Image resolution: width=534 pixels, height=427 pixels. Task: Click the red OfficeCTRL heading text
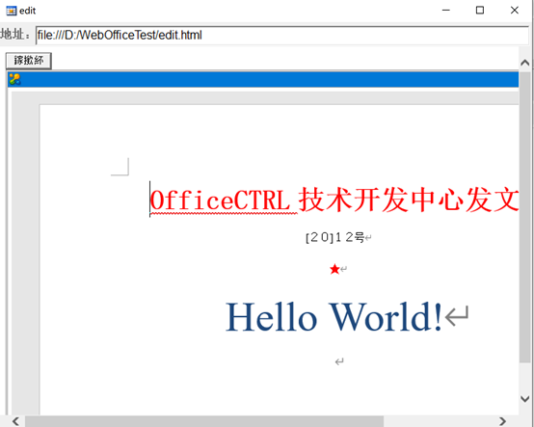tap(220, 200)
